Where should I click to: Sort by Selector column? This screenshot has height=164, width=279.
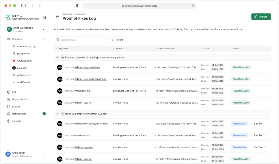[118, 49]
